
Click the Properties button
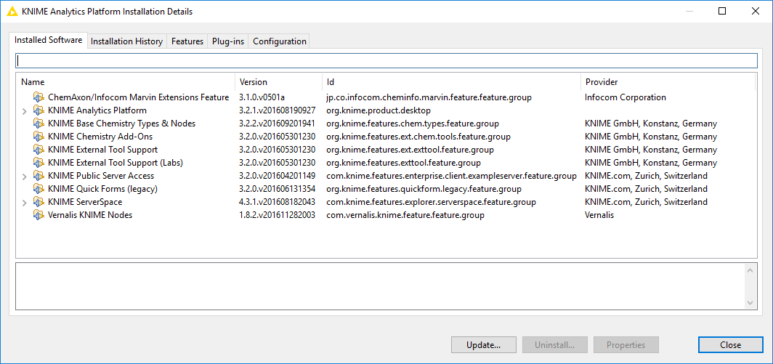coord(626,345)
